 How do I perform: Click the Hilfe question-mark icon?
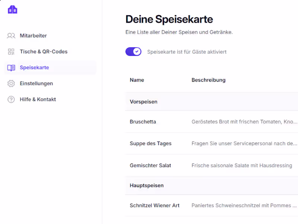pos(11,100)
